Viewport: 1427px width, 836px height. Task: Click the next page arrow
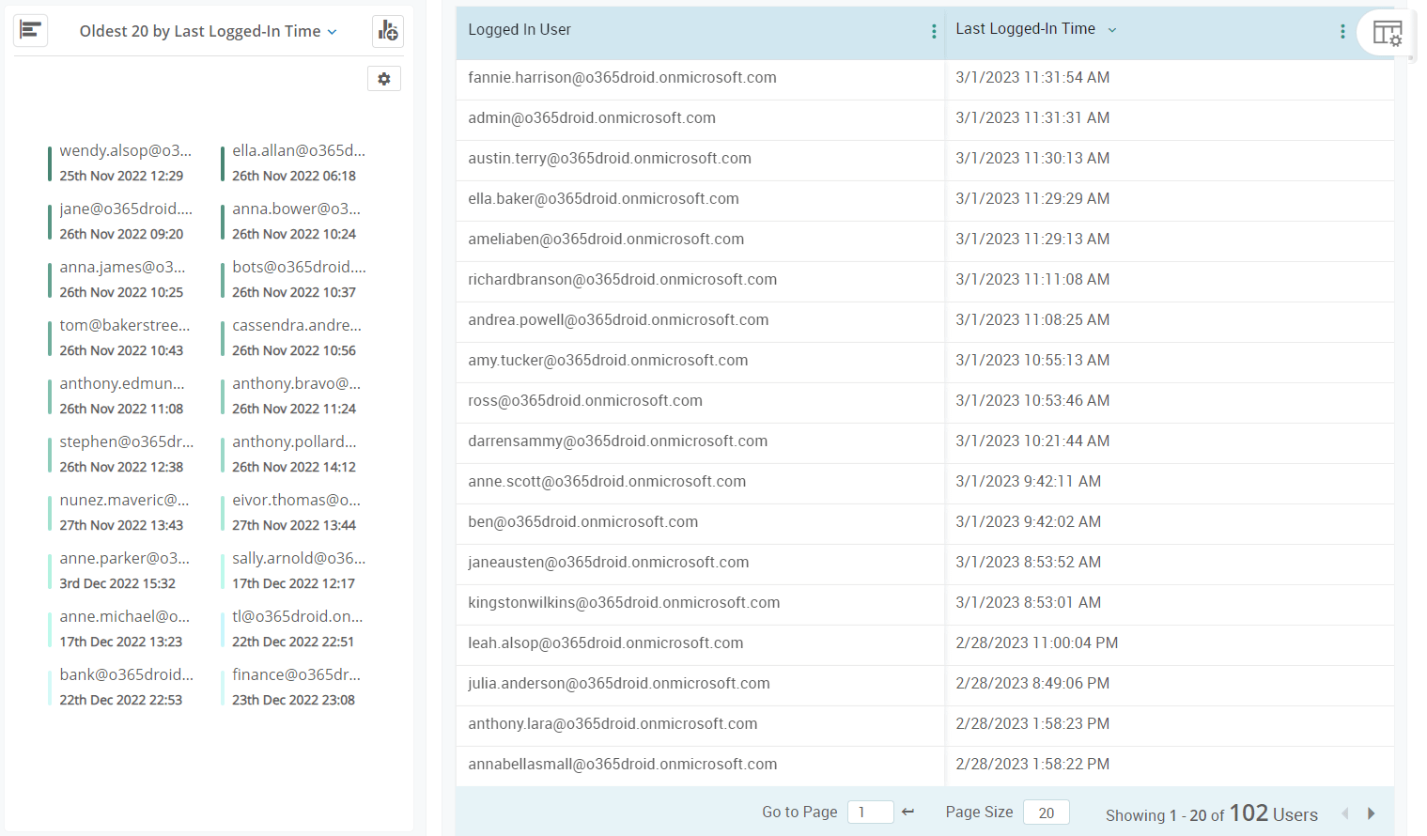[1372, 813]
